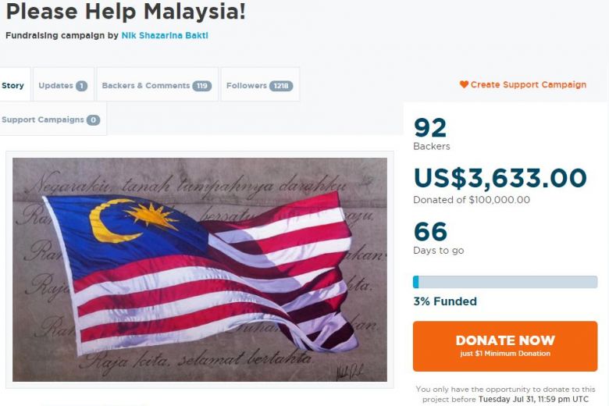
Task: Click the Updates count badge showing 1
Action: 81,86
